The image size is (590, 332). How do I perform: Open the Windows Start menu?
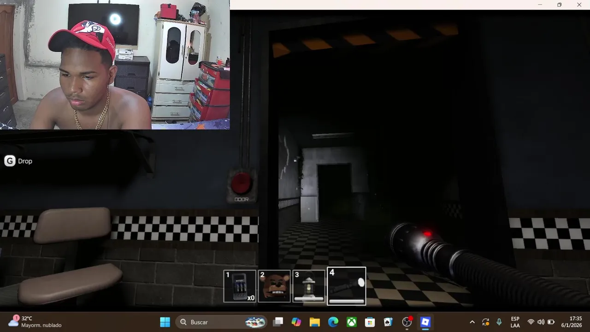(x=165, y=322)
